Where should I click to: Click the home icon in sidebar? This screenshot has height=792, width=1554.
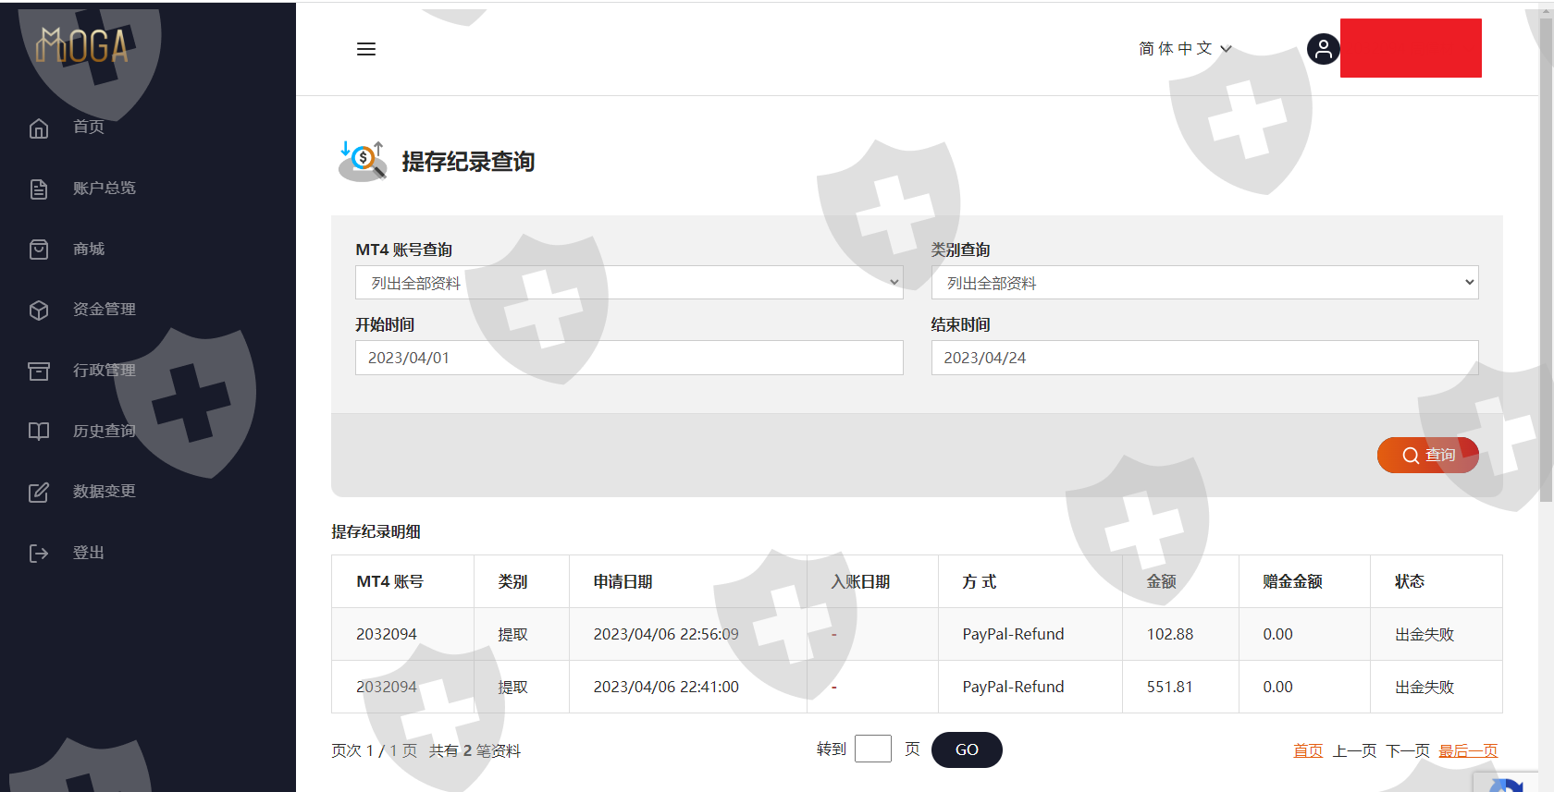39,128
